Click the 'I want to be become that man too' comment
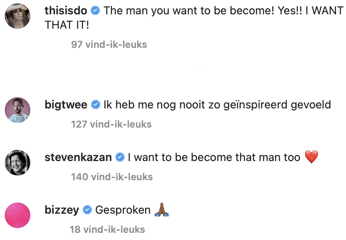 [214, 157]
